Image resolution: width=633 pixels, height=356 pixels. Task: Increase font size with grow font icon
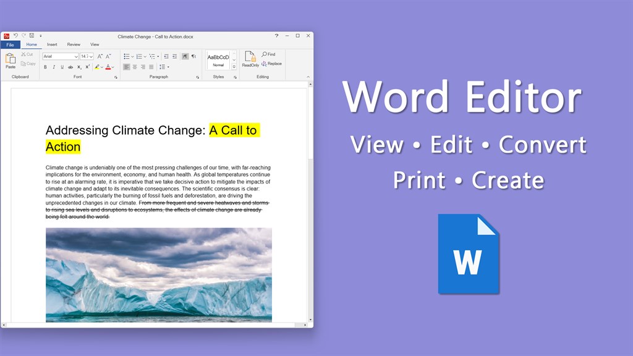100,56
